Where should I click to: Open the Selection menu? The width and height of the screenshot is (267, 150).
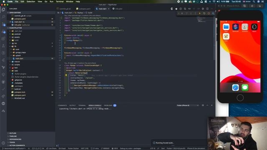[31, 2]
